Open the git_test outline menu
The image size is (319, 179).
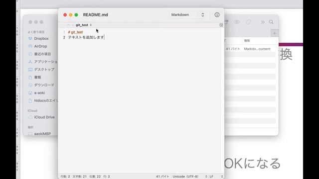click(84, 25)
